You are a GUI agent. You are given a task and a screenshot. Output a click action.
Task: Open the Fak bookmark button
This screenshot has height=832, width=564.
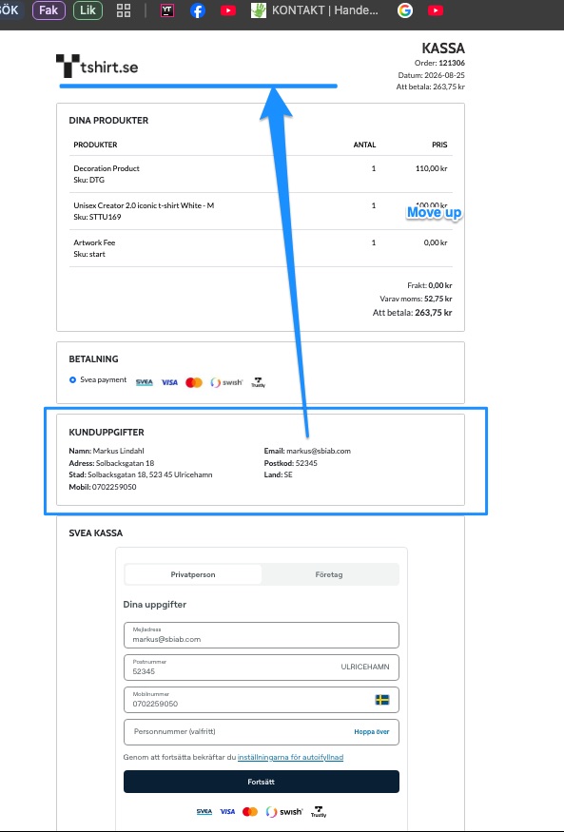point(49,10)
